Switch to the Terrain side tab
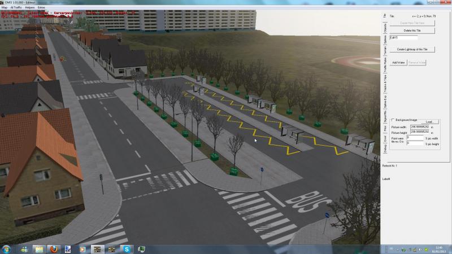The width and height of the screenshot is (452, 254). point(385,50)
